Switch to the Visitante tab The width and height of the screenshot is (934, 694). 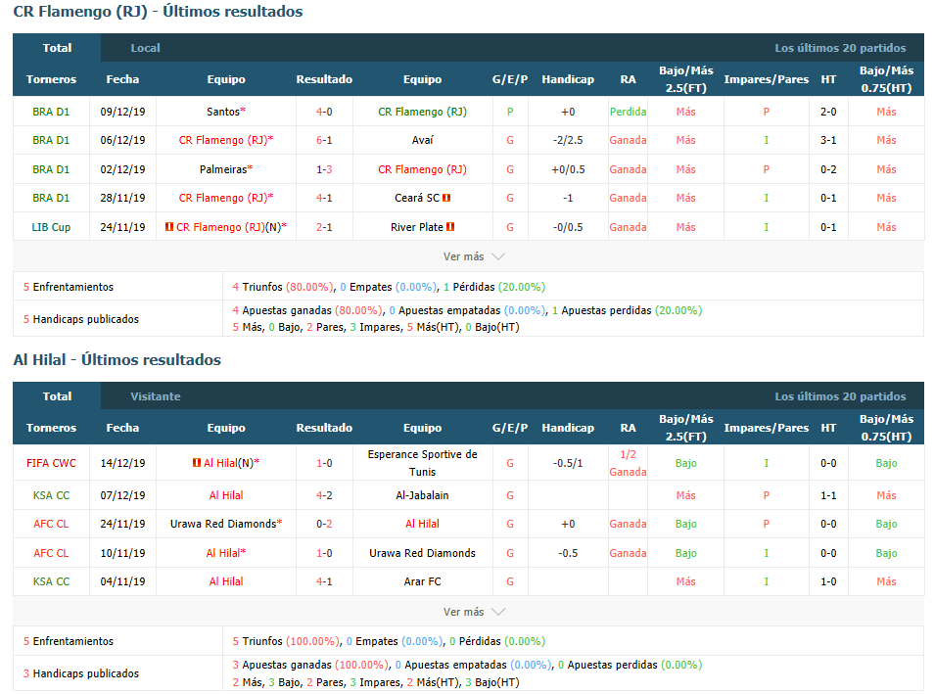coord(156,396)
